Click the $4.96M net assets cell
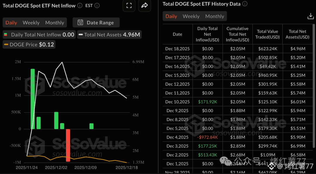Viewport: 316px width, 174px height. pos(298,49)
